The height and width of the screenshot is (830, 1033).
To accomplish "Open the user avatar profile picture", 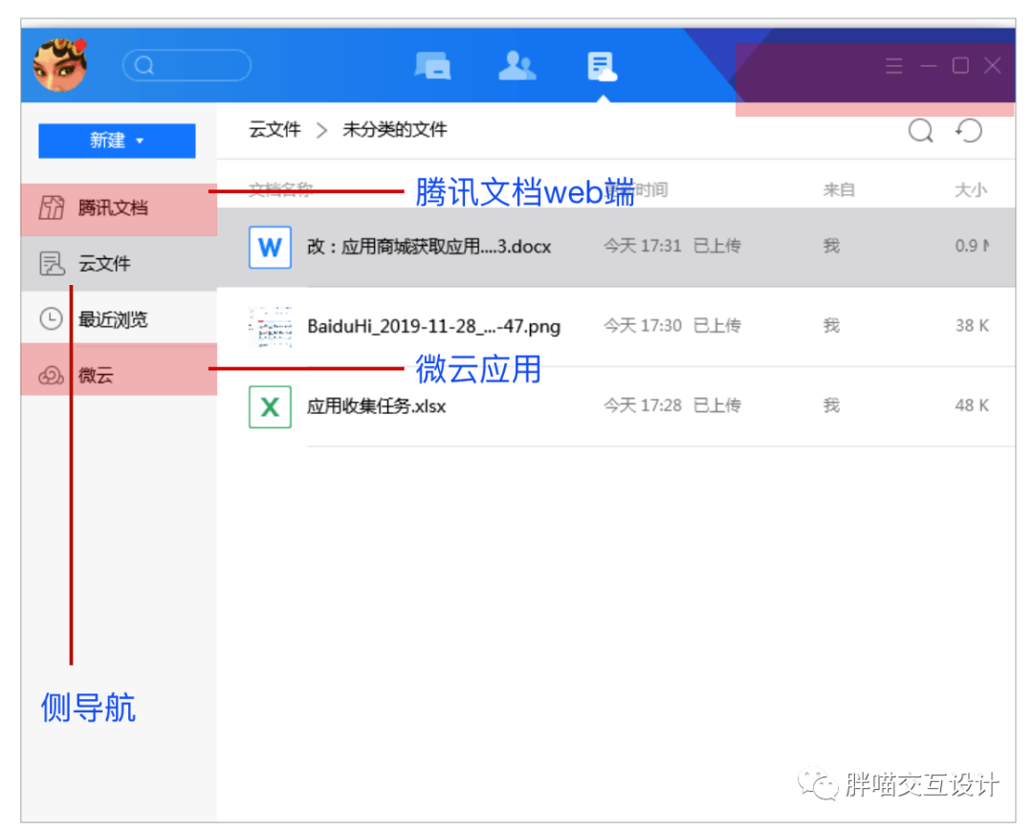I will (60, 65).
